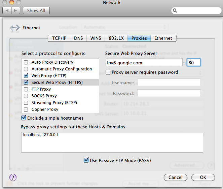Switch to the TCP/IP tab
This screenshot has width=223, height=189.
tap(59, 38)
